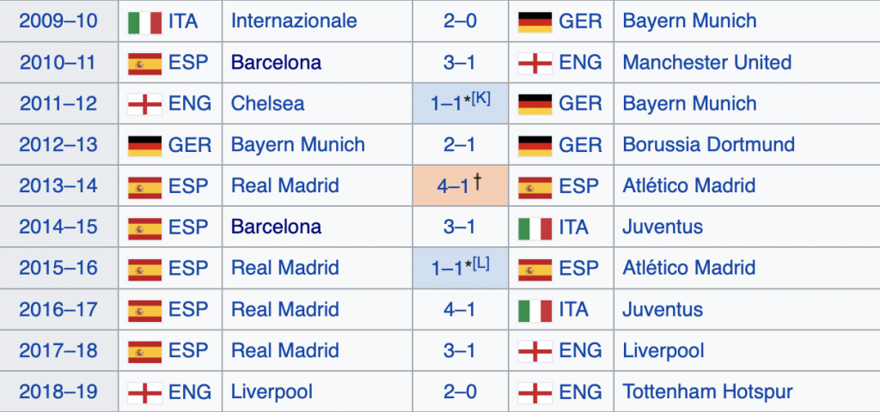Click Germany flag in the 2012–13 winner column
Viewport: 880px width, 412px height.
coord(143,145)
